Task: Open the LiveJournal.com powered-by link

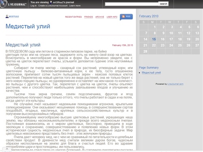Action: tap(175, 84)
